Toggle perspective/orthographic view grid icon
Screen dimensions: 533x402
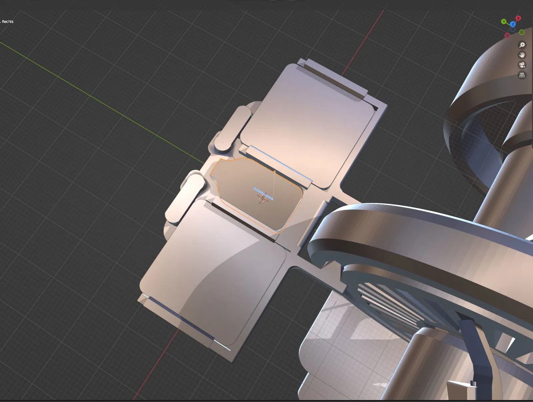click(x=522, y=75)
